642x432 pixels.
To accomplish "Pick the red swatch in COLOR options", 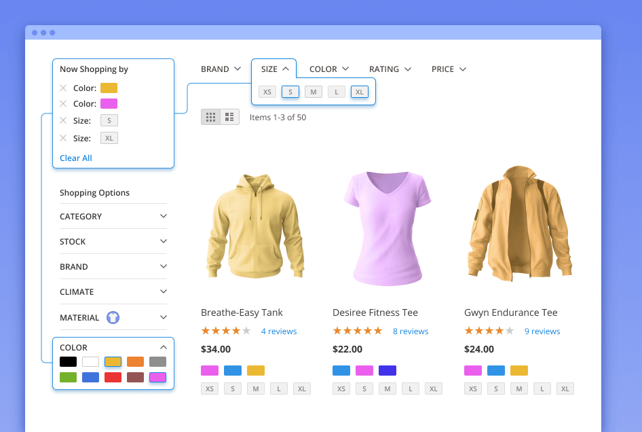I will (112, 377).
